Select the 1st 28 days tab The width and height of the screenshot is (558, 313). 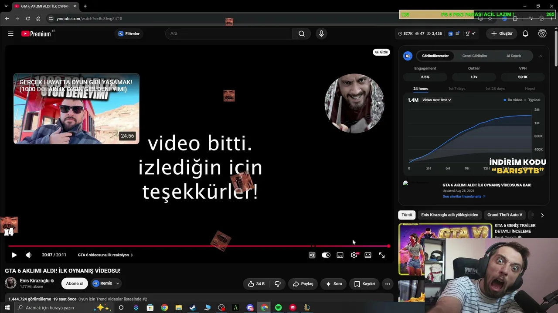click(495, 89)
